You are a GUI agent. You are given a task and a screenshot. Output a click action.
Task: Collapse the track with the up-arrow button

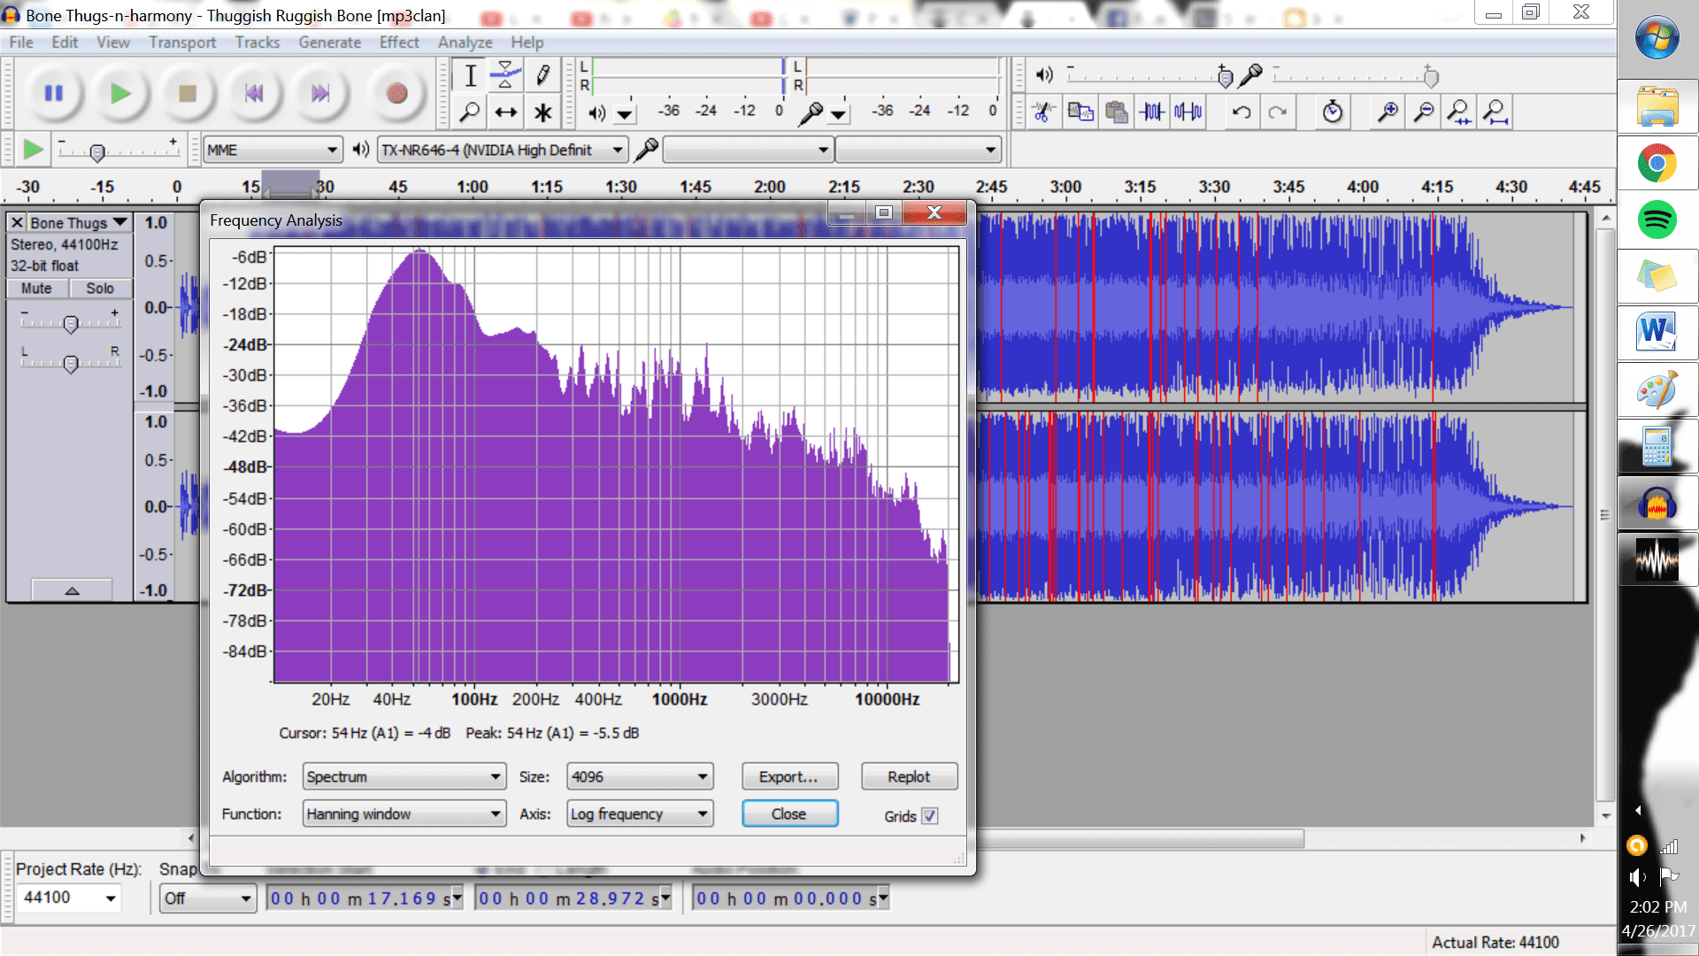pyautogui.click(x=72, y=590)
